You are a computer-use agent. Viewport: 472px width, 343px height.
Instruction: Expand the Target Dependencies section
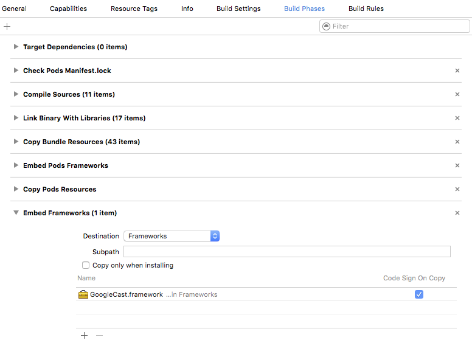(16, 47)
